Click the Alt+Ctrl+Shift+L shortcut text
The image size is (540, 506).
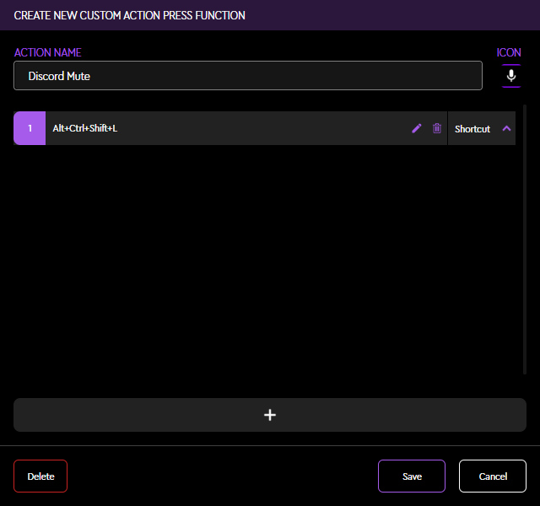click(84, 128)
